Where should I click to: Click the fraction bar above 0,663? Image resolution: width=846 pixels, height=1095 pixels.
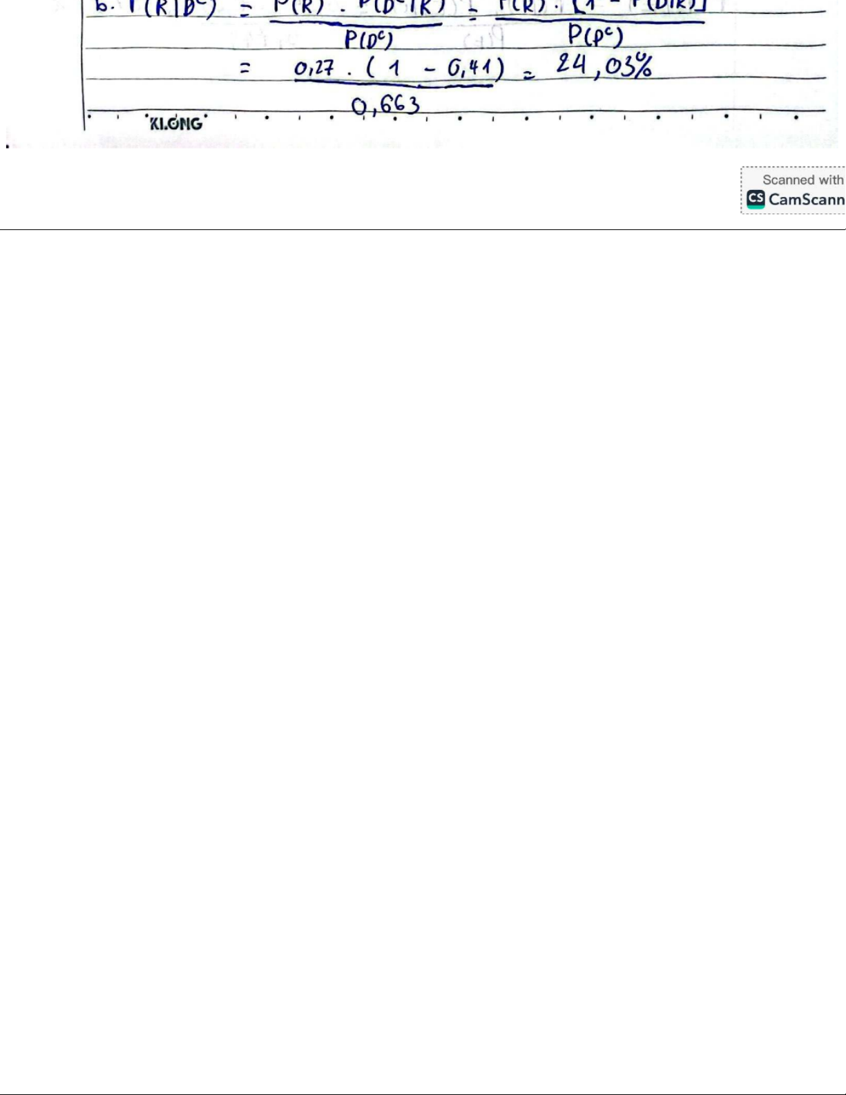tap(394, 86)
